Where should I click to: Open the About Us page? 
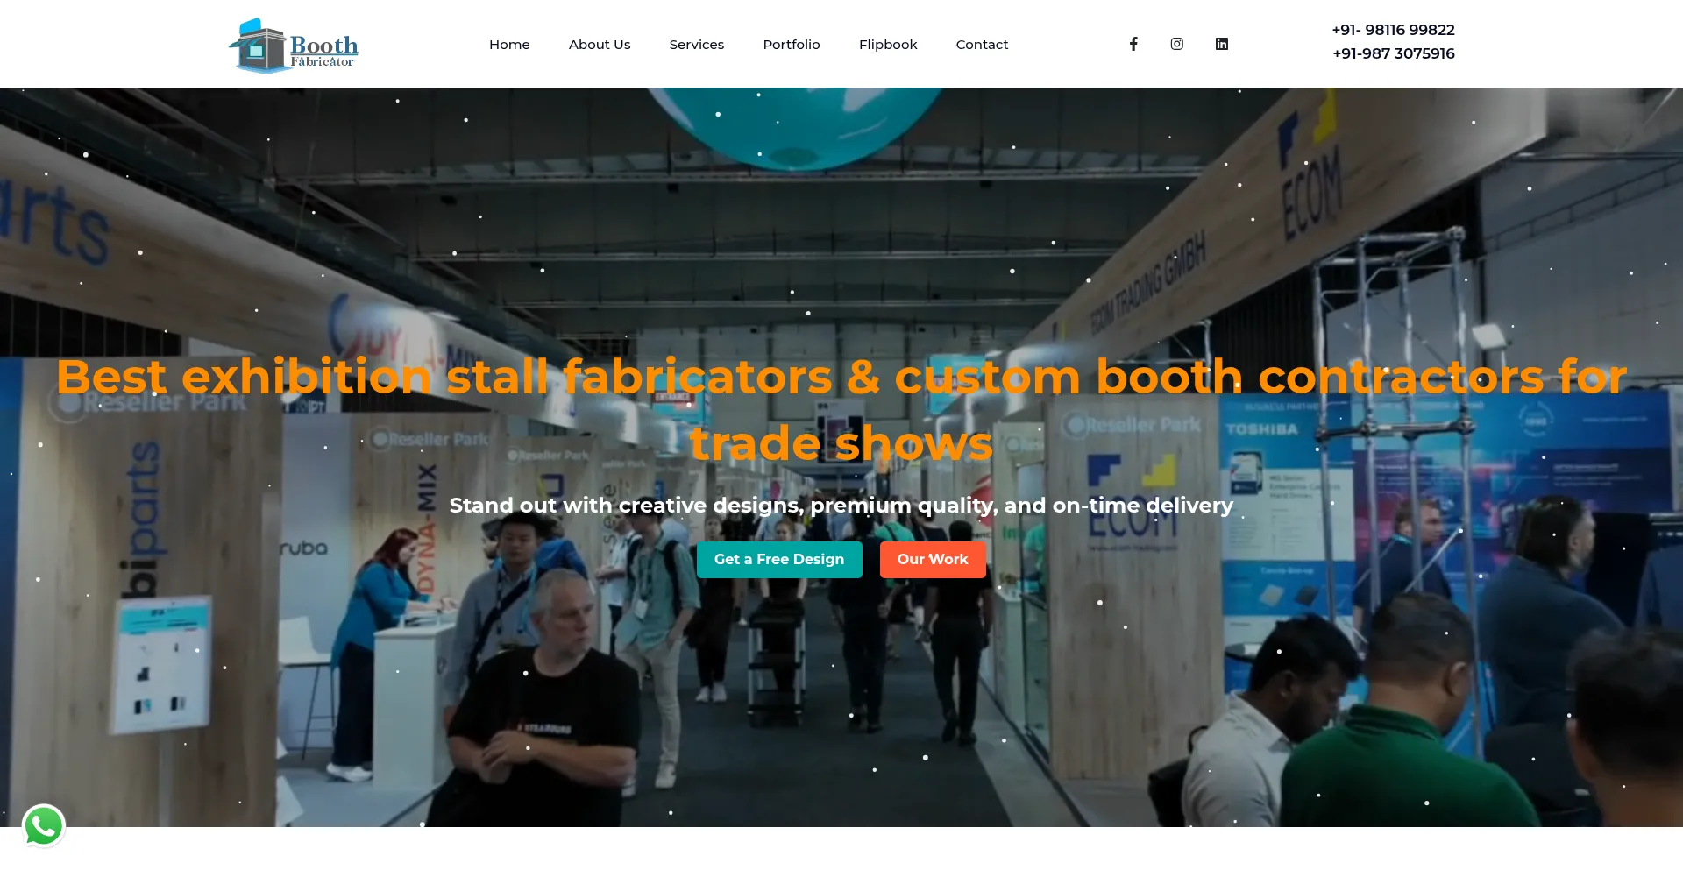tap(600, 44)
